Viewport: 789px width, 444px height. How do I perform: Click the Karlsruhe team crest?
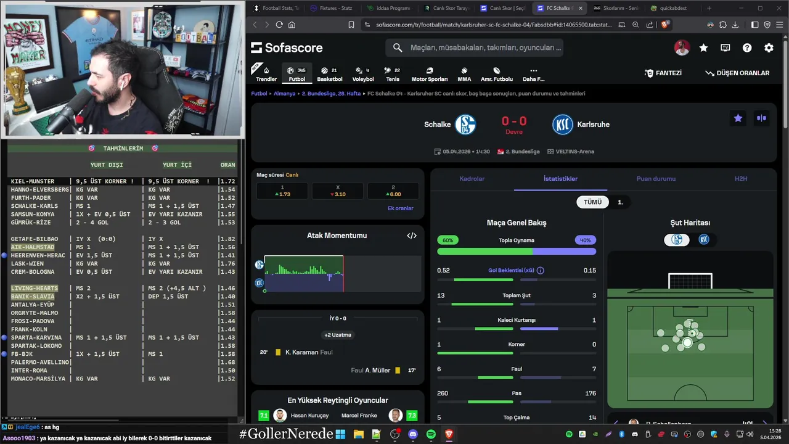(563, 125)
